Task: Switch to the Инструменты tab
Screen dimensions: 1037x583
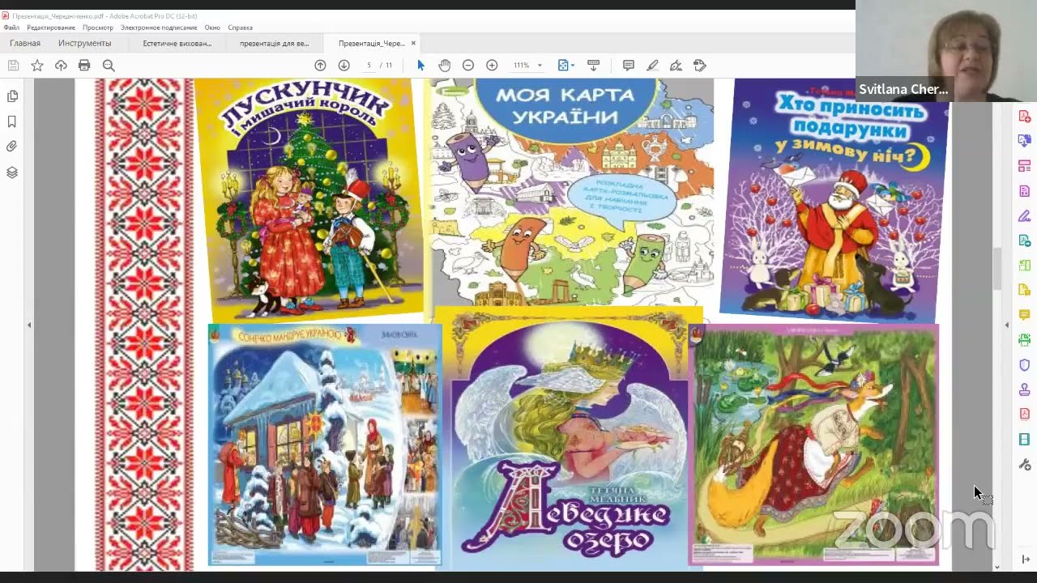Action: click(x=85, y=44)
